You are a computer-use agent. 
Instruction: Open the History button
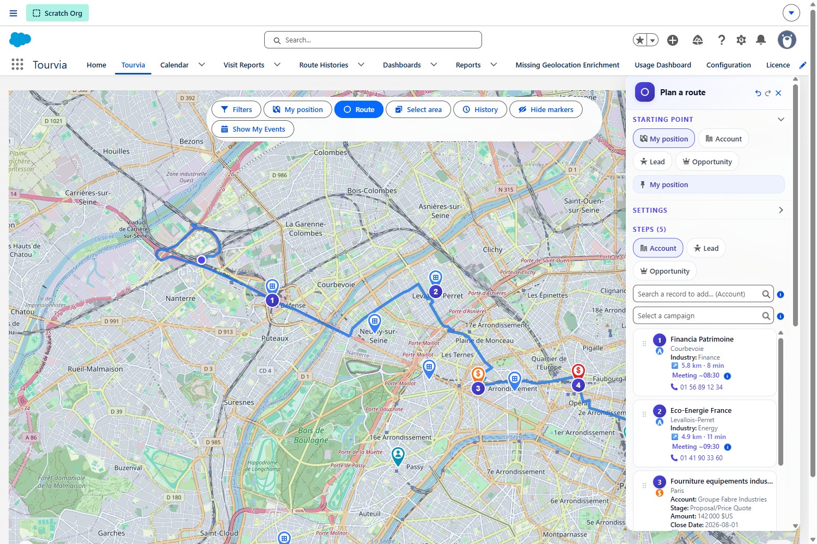480,109
